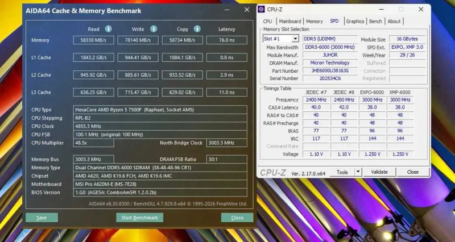Click the Memory Read value 58330 MB/s
The height and width of the screenshot is (242, 455).
click(x=93, y=40)
